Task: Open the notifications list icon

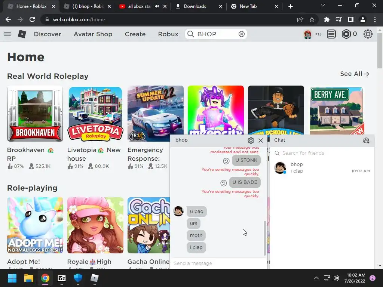Action: pos(331,34)
